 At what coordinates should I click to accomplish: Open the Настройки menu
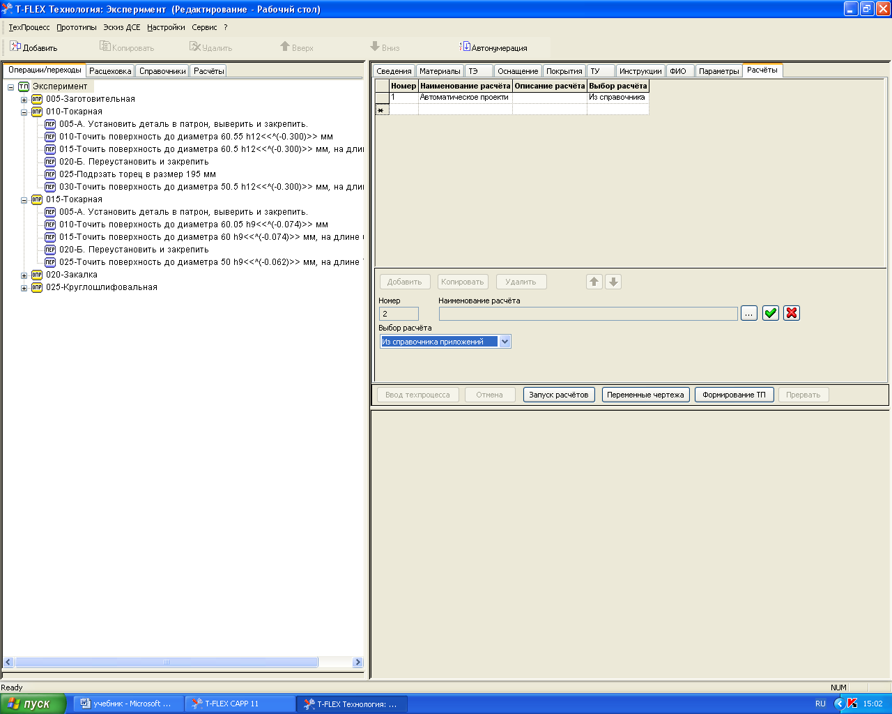tap(166, 27)
